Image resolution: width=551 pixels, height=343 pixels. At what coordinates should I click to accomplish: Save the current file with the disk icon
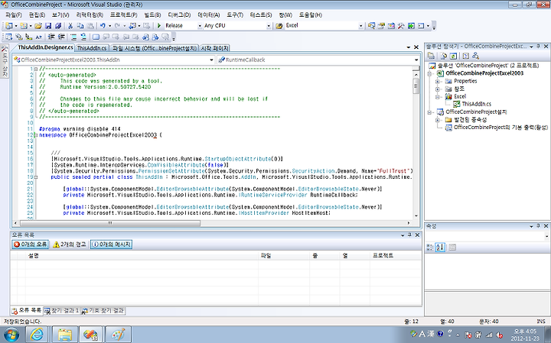tap(48, 26)
